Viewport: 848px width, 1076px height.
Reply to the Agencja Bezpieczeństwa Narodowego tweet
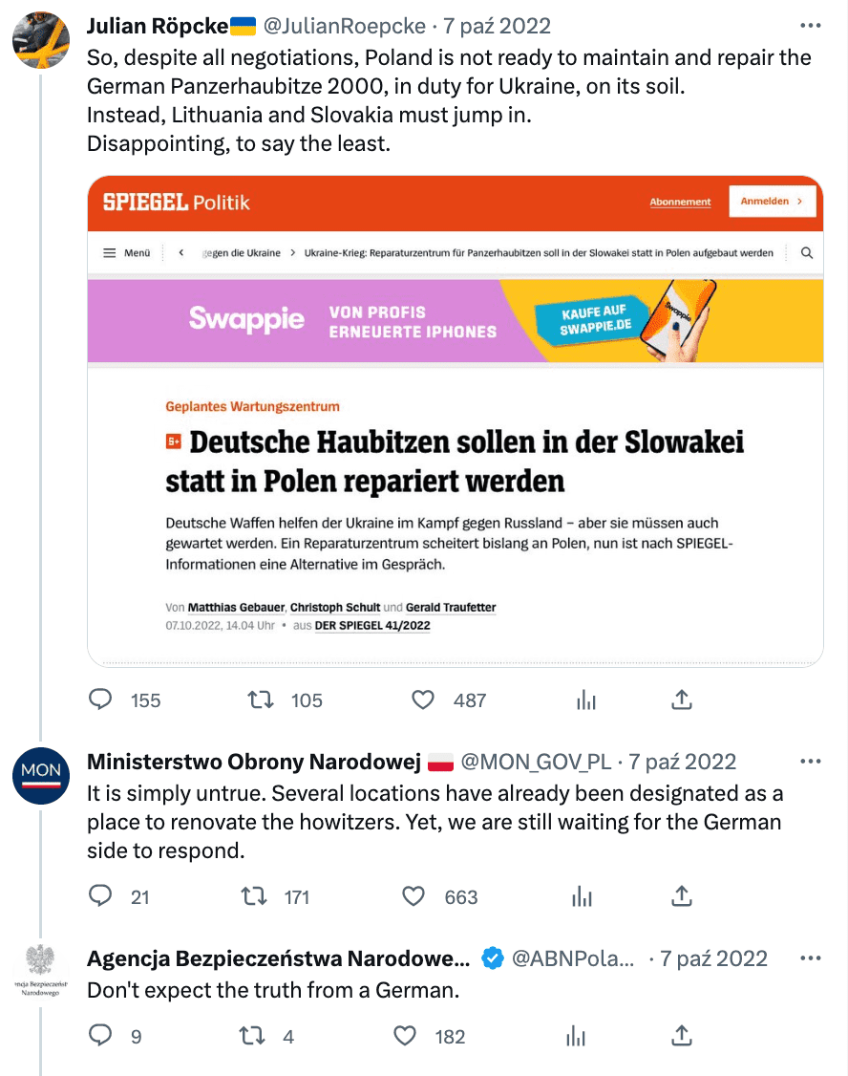pyautogui.click(x=101, y=1036)
